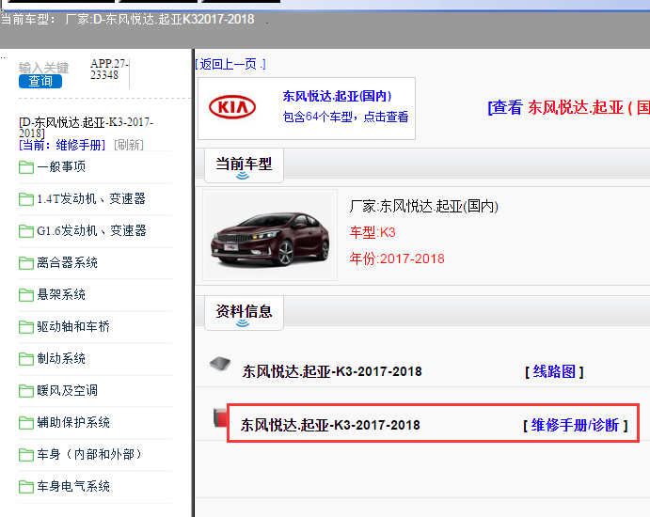Click 包含64个车型，点击查看 link
Screen dimensions: 650x517
click(345, 117)
